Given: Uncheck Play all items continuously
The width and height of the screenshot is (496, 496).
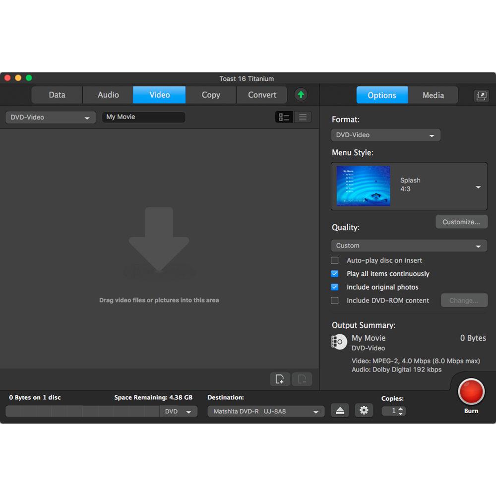Looking at the screenshot, I should click(x=335, y=274).
